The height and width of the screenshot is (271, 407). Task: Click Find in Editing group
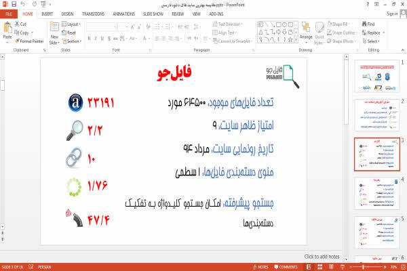tap(368, 24)
